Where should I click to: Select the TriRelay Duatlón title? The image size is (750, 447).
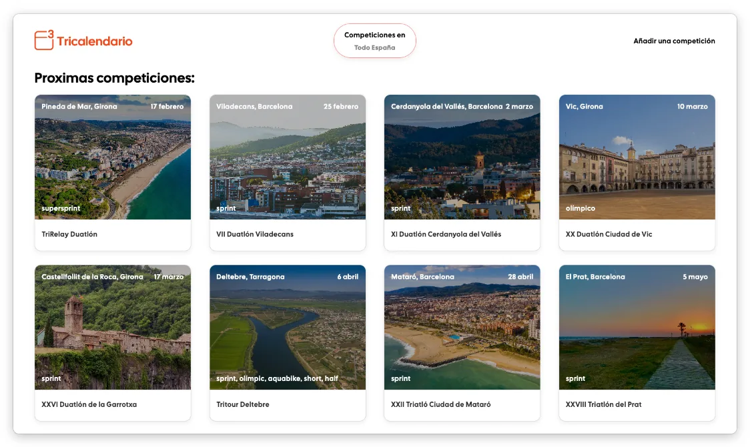pos(69,234)
